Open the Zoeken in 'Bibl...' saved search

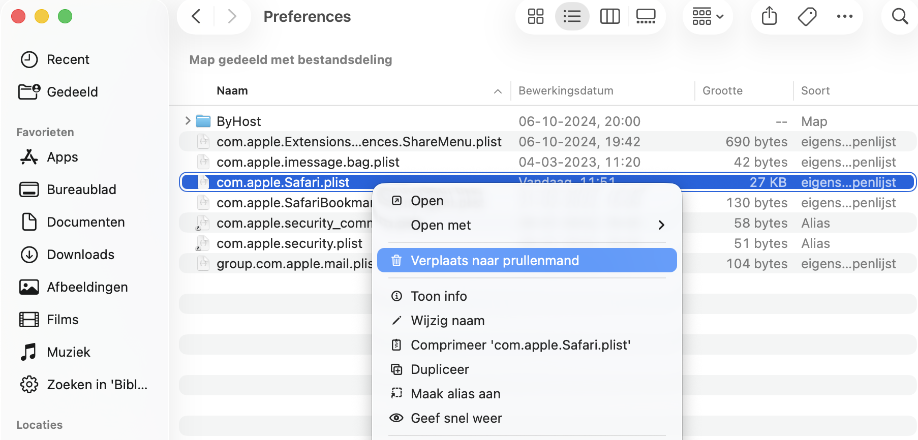tap(83, 385)
